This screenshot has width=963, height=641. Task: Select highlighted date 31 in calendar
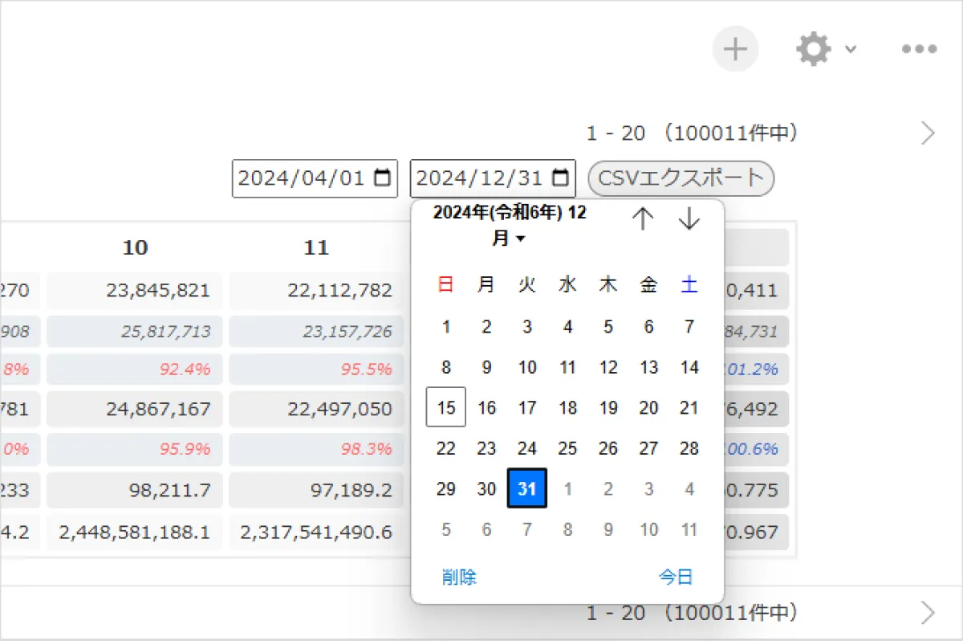point(527,488)
